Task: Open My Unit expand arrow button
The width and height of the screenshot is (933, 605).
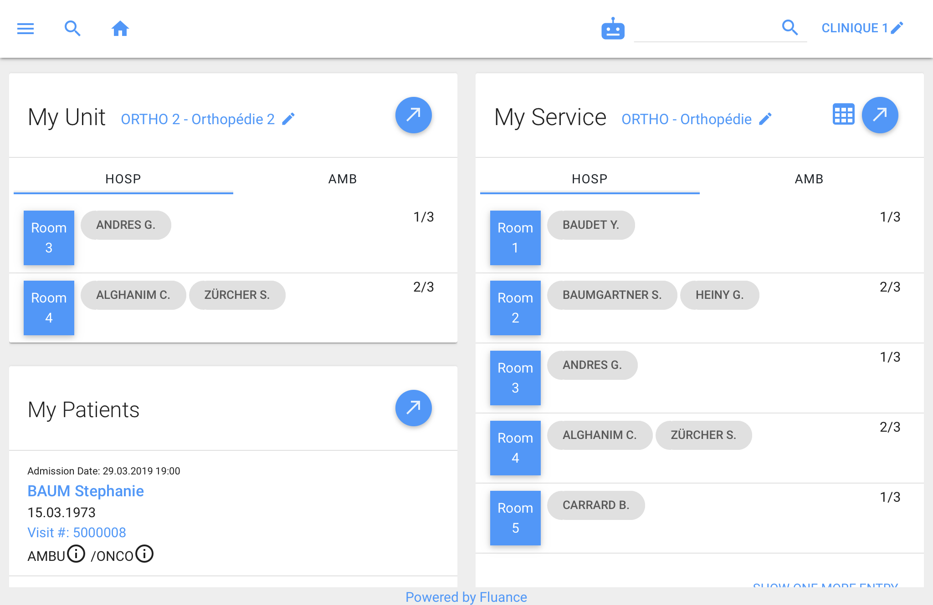Action: pyautogui.click(x=413, y=115)
